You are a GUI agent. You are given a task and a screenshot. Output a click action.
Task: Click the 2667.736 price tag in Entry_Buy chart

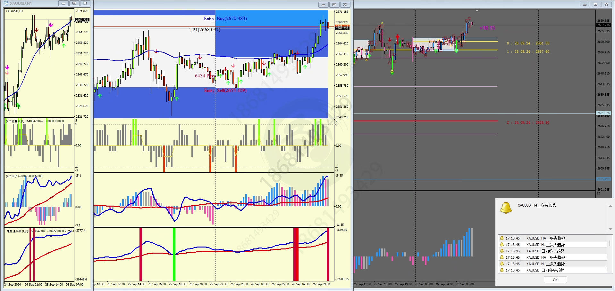click(x=342, y=28)
